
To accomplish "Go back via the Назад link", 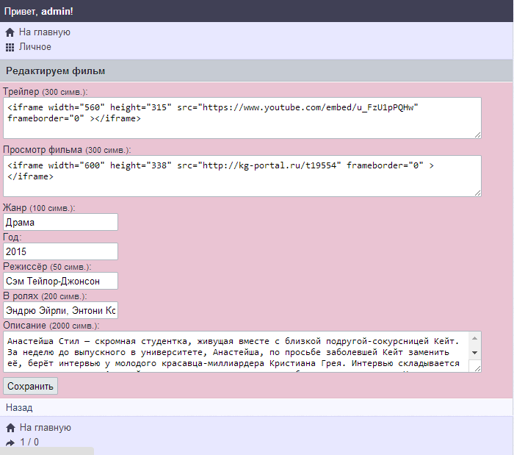I will 19,407.
